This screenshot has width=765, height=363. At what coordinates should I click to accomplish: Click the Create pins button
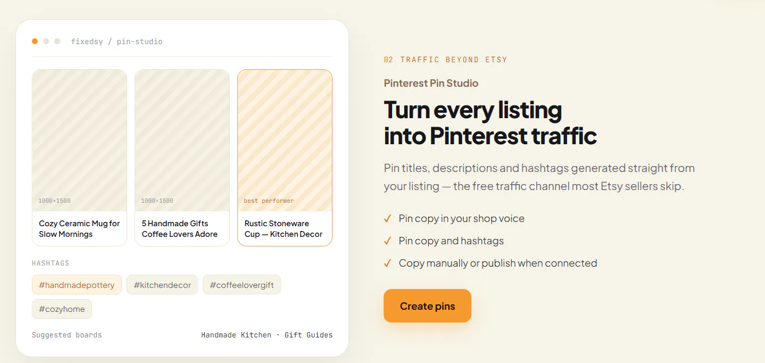(427, 306)
